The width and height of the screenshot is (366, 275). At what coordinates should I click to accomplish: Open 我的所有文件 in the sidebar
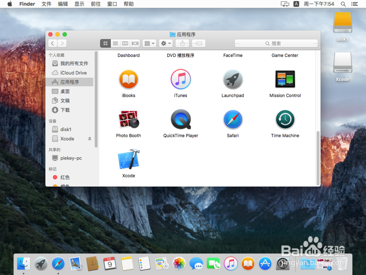[x=70, y=63]
